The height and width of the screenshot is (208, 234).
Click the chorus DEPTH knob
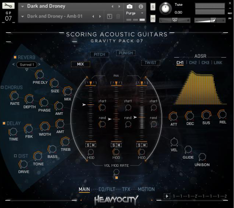(x=29, y=99)
